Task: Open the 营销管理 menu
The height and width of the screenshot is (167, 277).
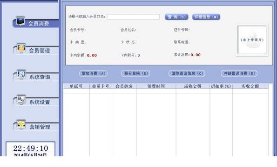Action: coord(36,127)
